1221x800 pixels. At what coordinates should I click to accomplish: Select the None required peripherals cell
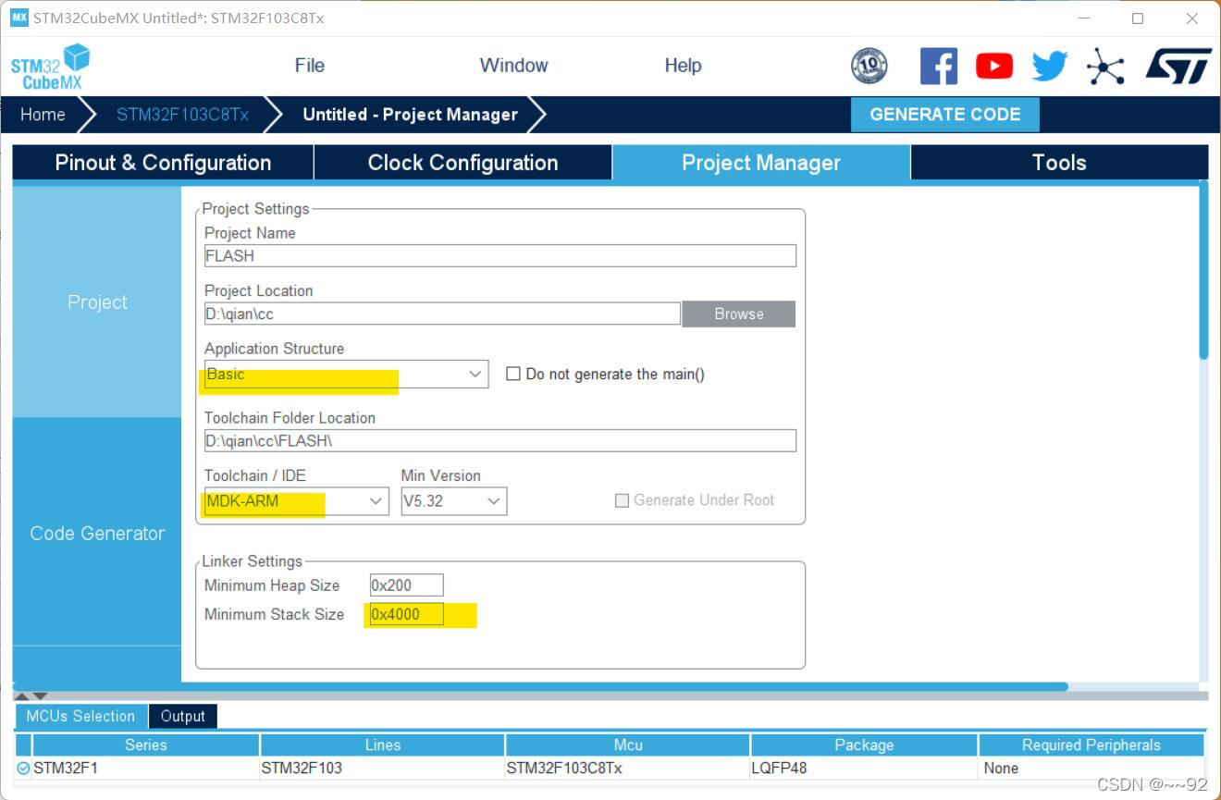coord(1091,768)
